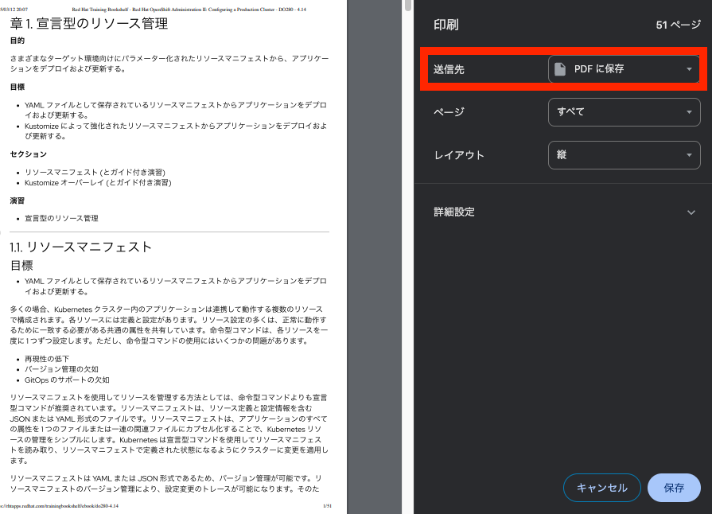
Task: Open the ページ dropdown showing すべて
Action: click(x=624, y=112)
